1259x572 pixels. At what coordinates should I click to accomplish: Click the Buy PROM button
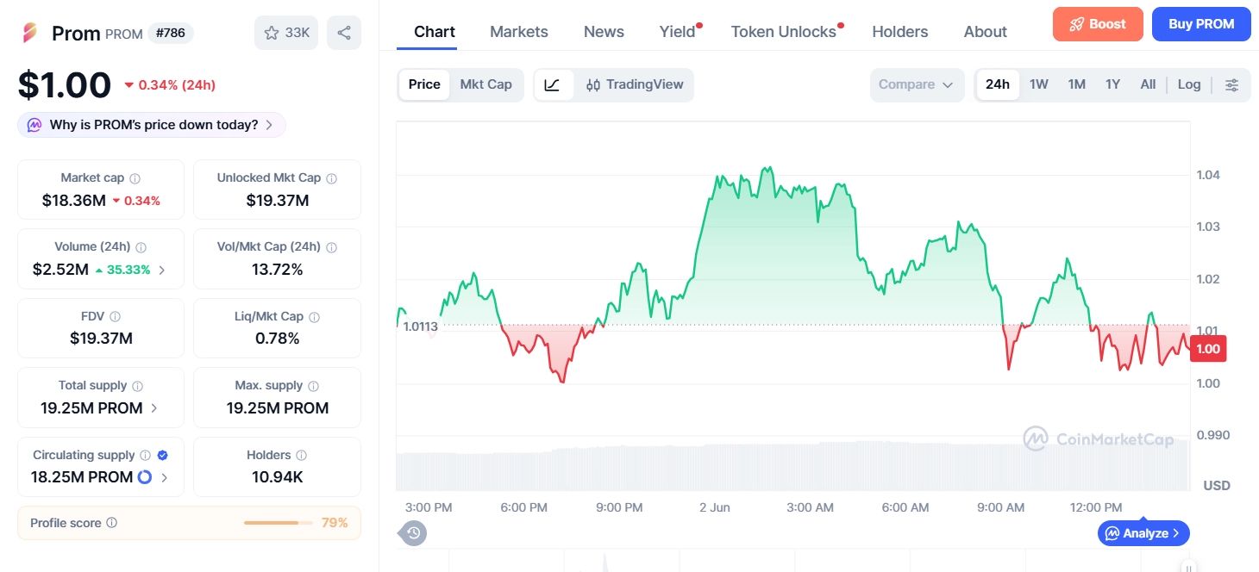point(1201,24)
